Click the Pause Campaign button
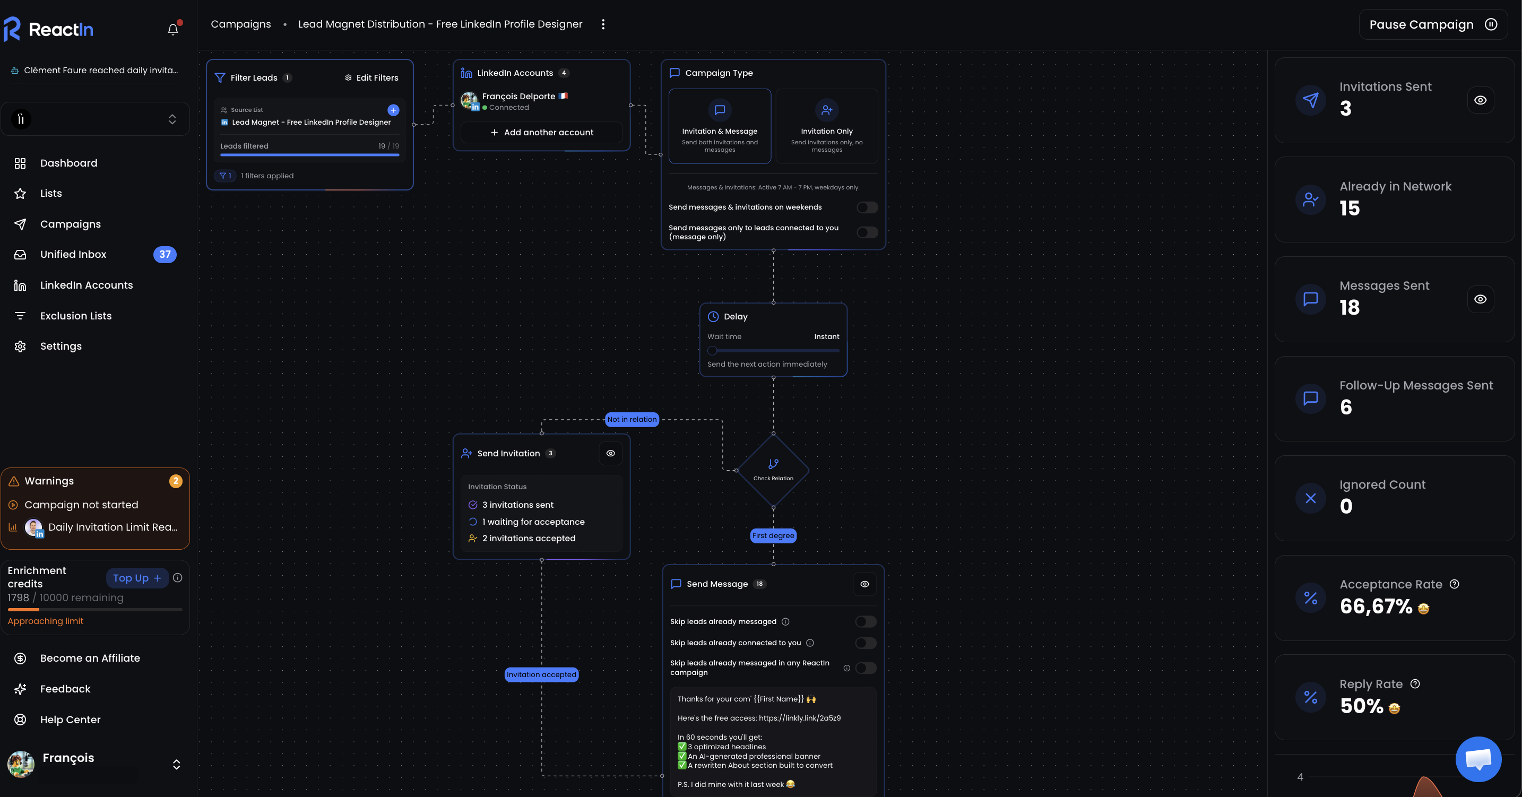This screenshot has width=1522, height=797. click(1432, 24)
